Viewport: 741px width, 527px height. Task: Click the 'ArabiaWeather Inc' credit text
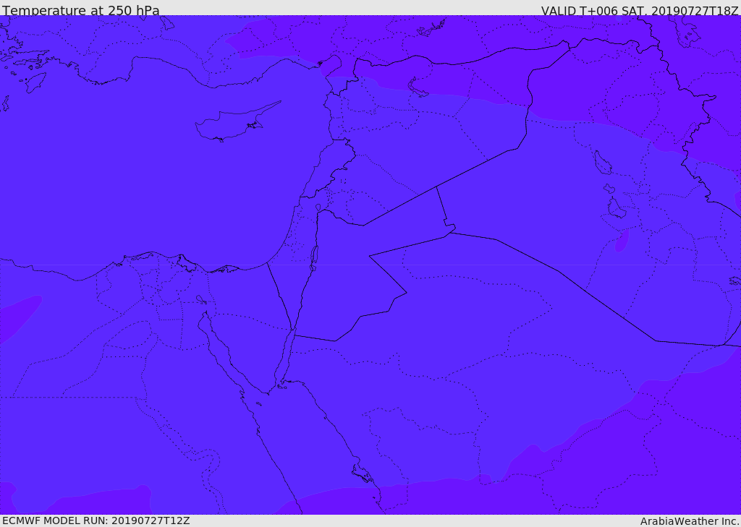pos(689,521)
